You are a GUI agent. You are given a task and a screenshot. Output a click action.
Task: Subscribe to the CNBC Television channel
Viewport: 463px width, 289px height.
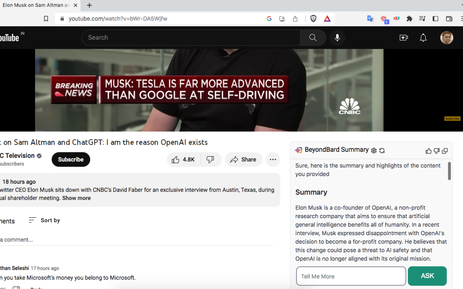pos(71,160)
